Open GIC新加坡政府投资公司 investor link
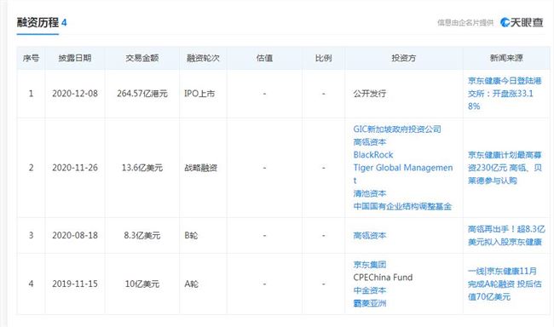The image size is (554, 327). tap(397, 129)
